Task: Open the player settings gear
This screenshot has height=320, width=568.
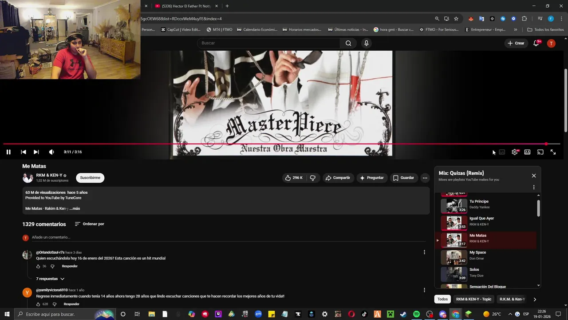Action: coord(515,152)
